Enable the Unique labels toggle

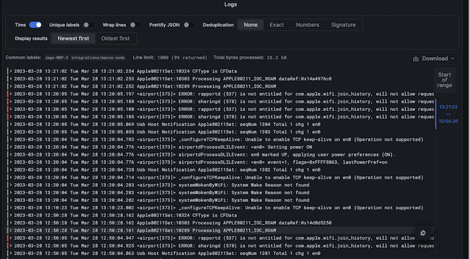tap(89, 25)
